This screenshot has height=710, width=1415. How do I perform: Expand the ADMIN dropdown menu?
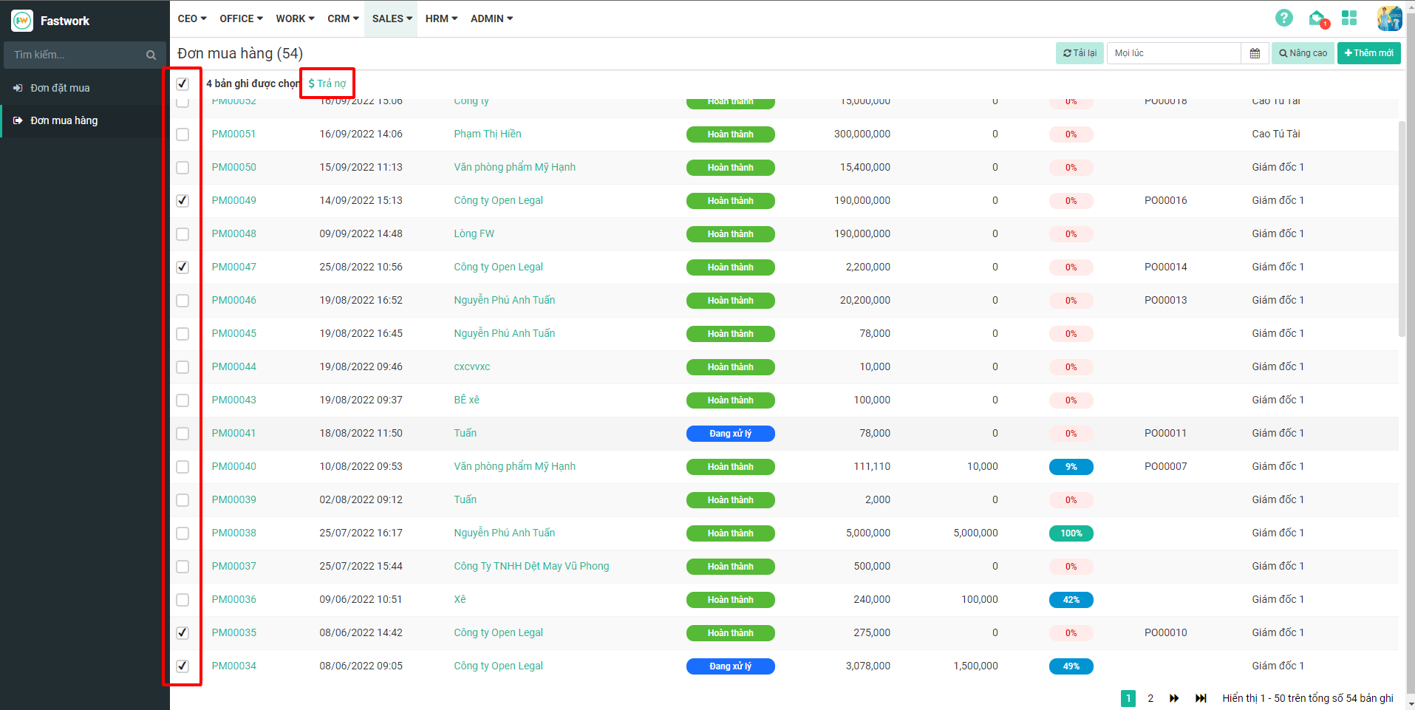[491, 18]
